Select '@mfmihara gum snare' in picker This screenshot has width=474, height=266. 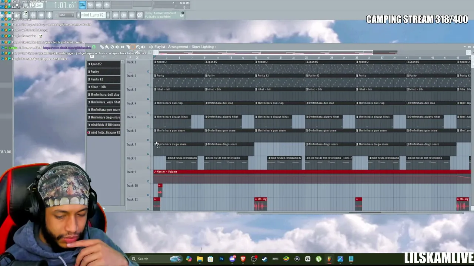click(x=104, y=110)
